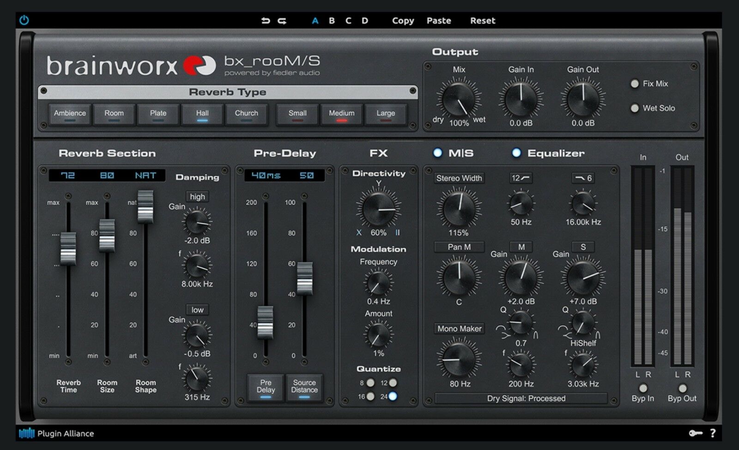This screenshot has width=739, height=450.
Task: Enable the Wet Solo option
Action: click(635, 108)
